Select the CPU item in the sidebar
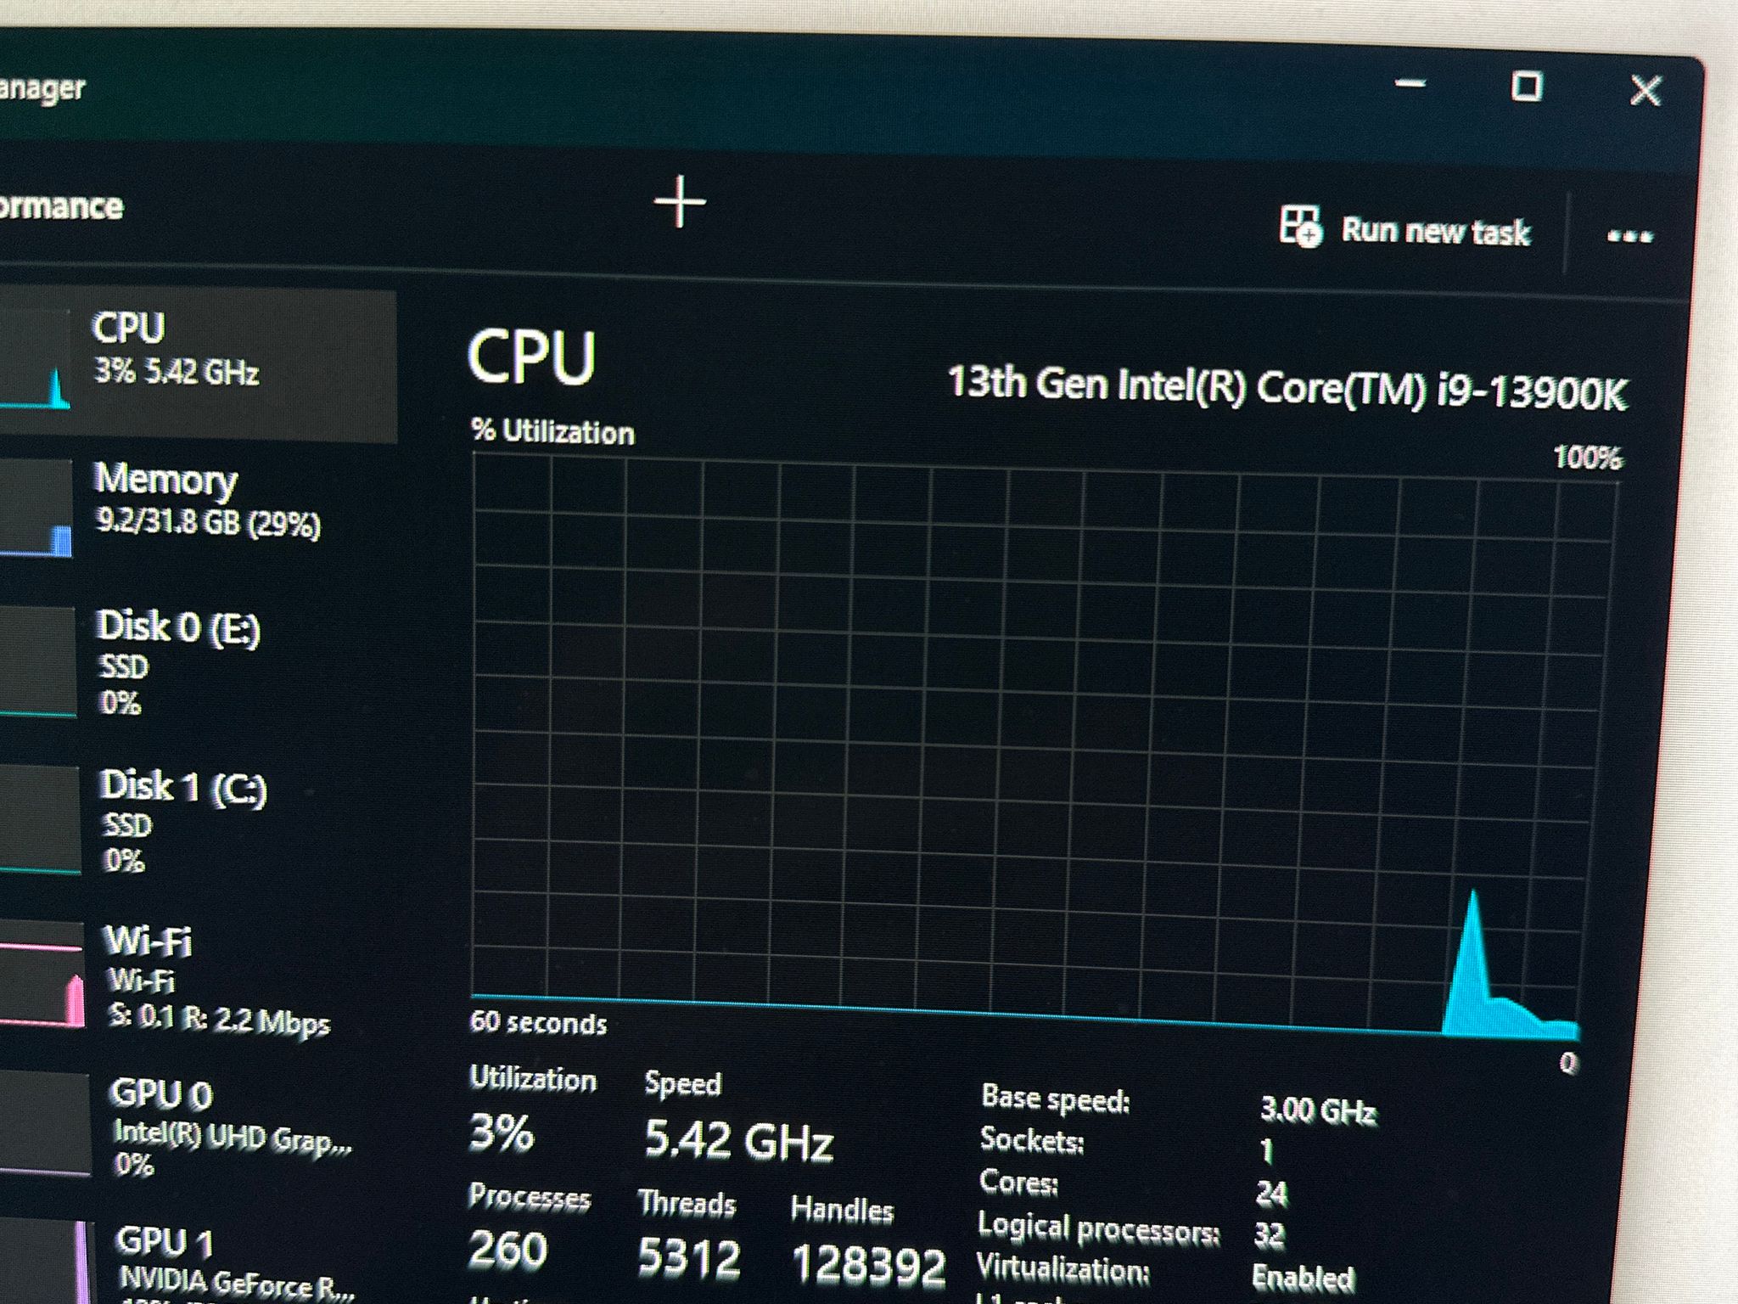This screenshot has width=1738, height=1304. (197, 363)
